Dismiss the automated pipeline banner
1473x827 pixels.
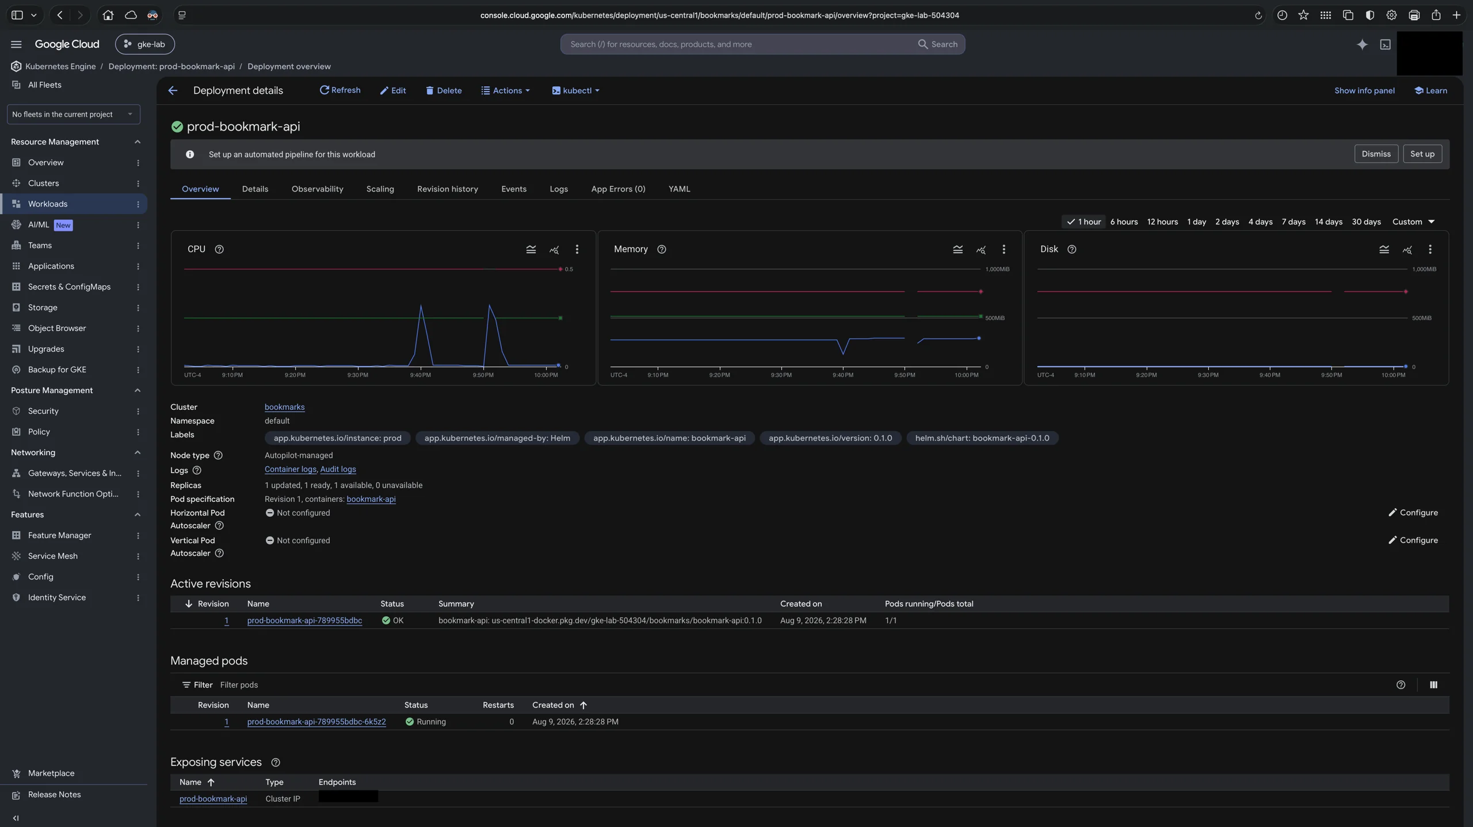[x=1376, y=154]
